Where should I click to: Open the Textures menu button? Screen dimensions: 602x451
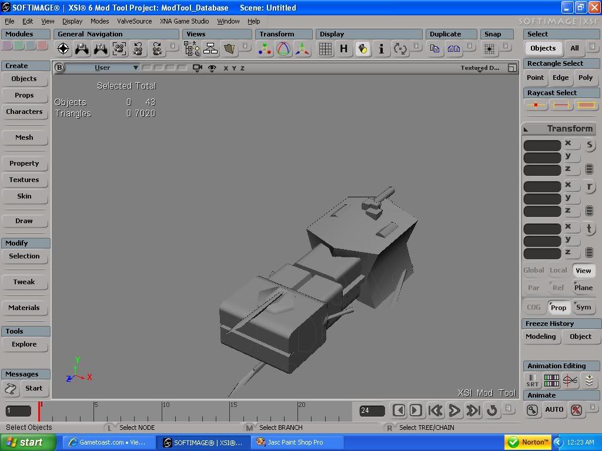point(24,180)
